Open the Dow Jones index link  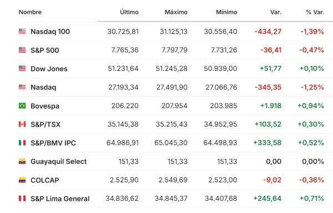tap(49, 69)
